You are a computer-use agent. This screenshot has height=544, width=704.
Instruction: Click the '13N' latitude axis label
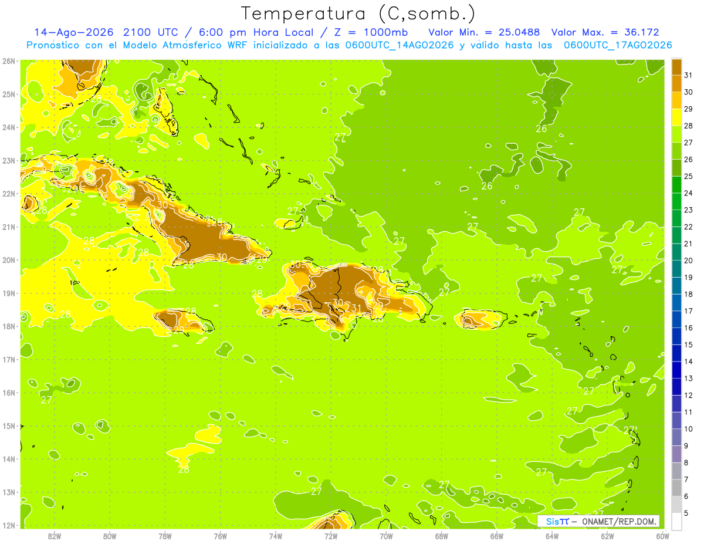click(9, 492)
